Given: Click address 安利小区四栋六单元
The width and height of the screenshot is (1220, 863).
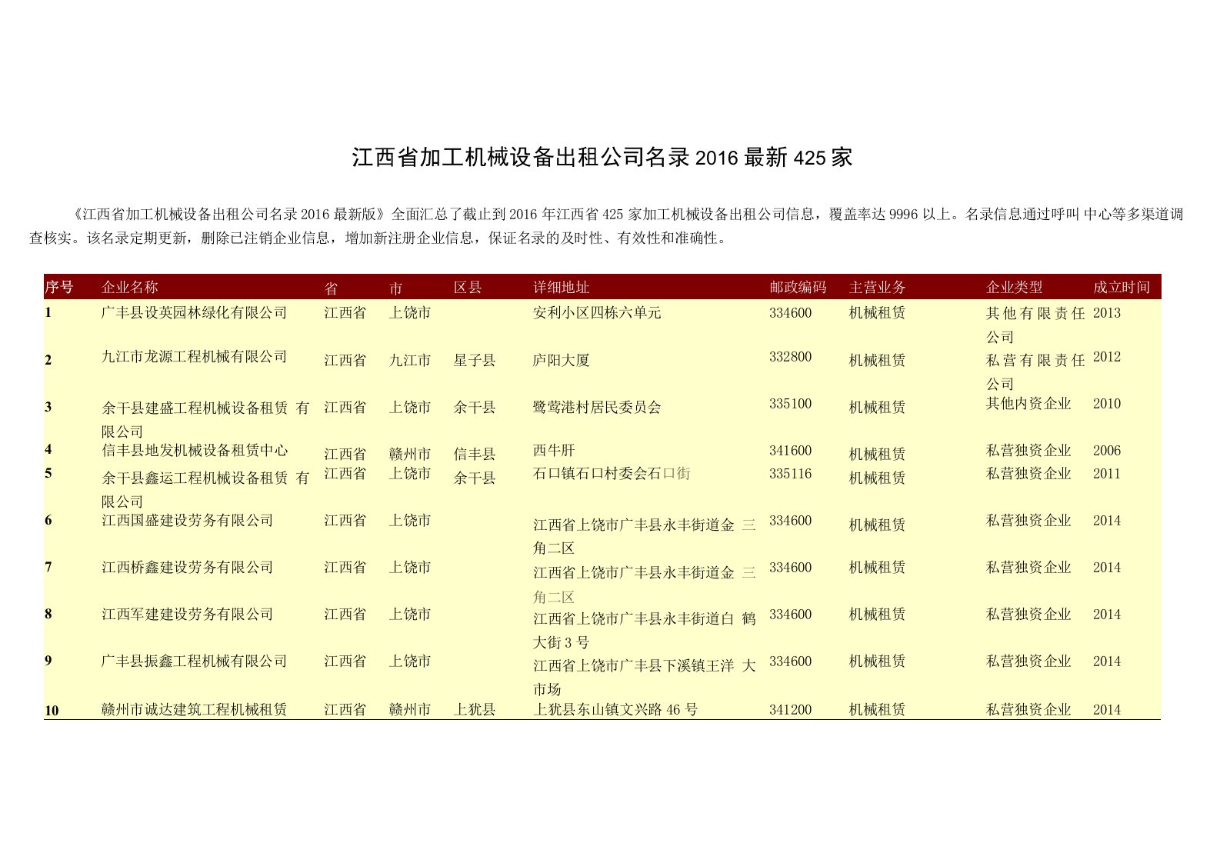Looking at the screenshot, I should 597,313.
